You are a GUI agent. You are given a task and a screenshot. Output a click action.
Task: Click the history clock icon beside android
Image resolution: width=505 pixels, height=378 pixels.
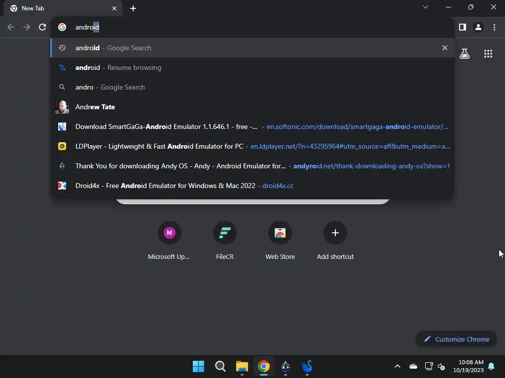click(x=62, y=48)
